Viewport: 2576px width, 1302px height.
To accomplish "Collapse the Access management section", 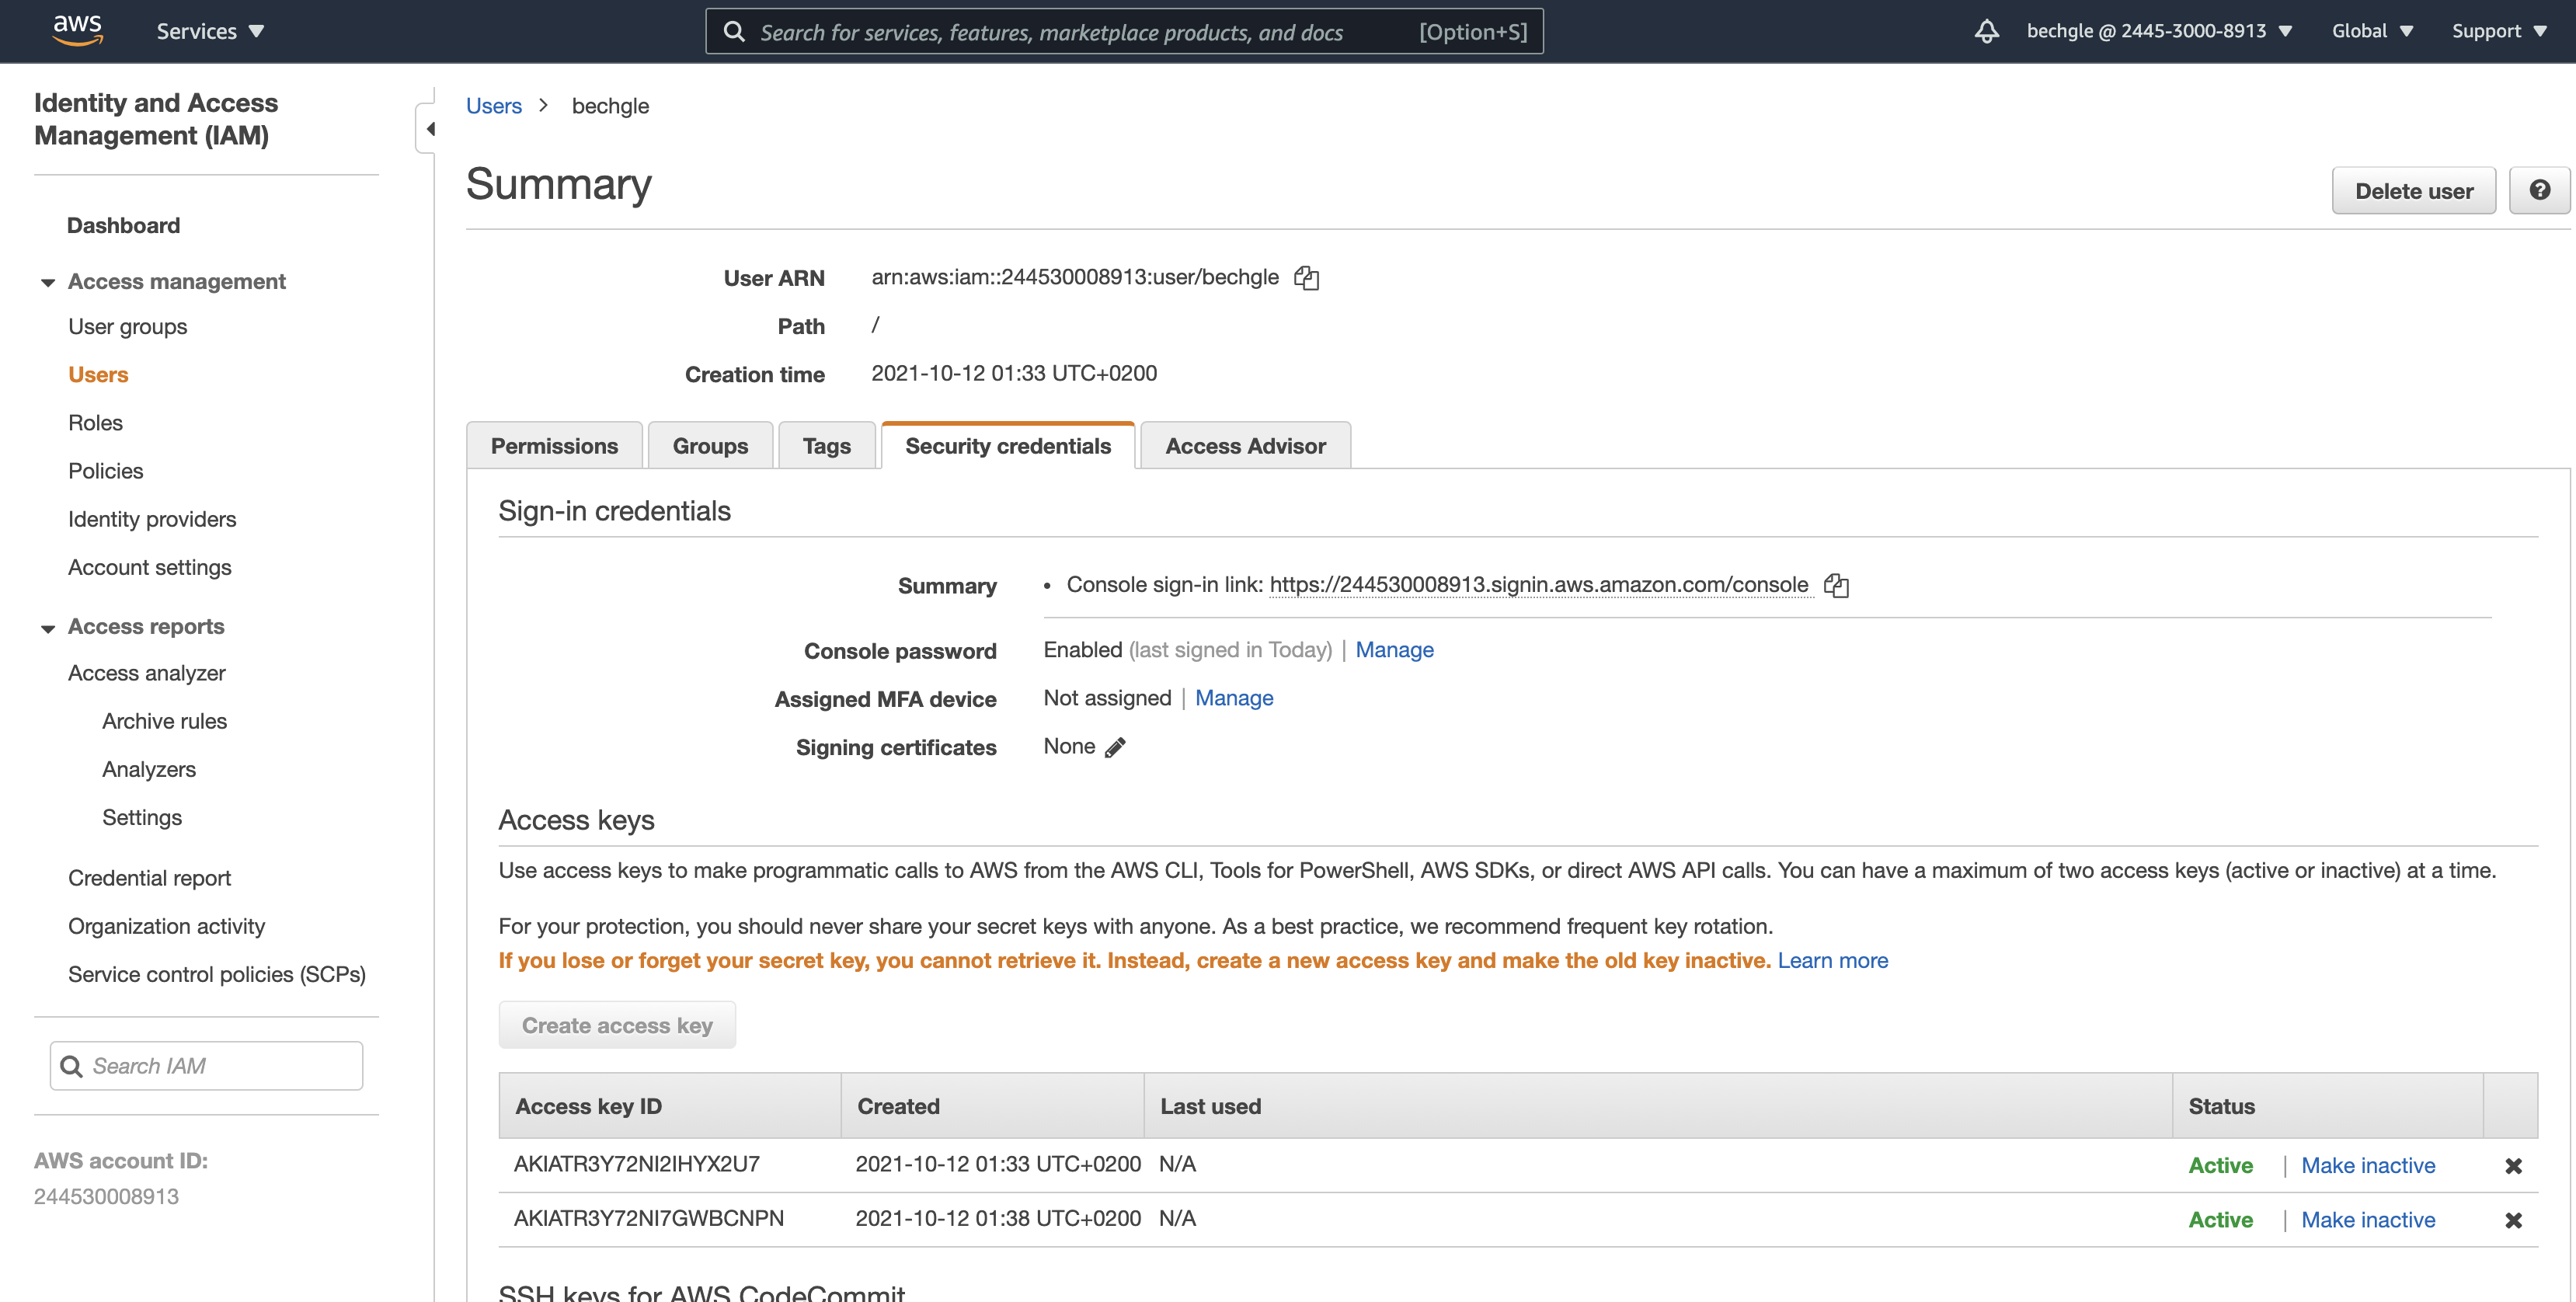I will pyautogui.click(x=47, y=283).
